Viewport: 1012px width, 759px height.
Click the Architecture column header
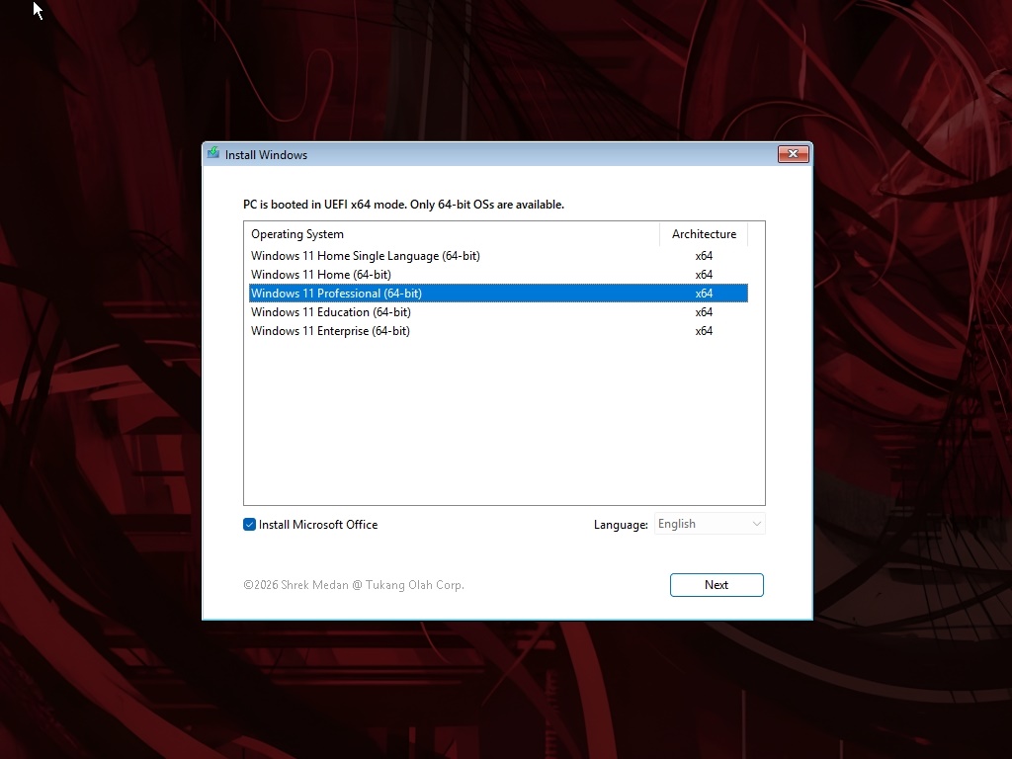point(704,233)
